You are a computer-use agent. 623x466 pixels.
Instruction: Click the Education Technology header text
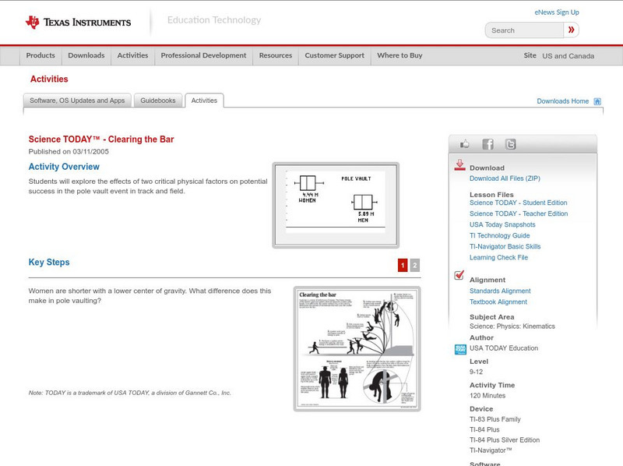pyautogui.click(x=214, y=20)
